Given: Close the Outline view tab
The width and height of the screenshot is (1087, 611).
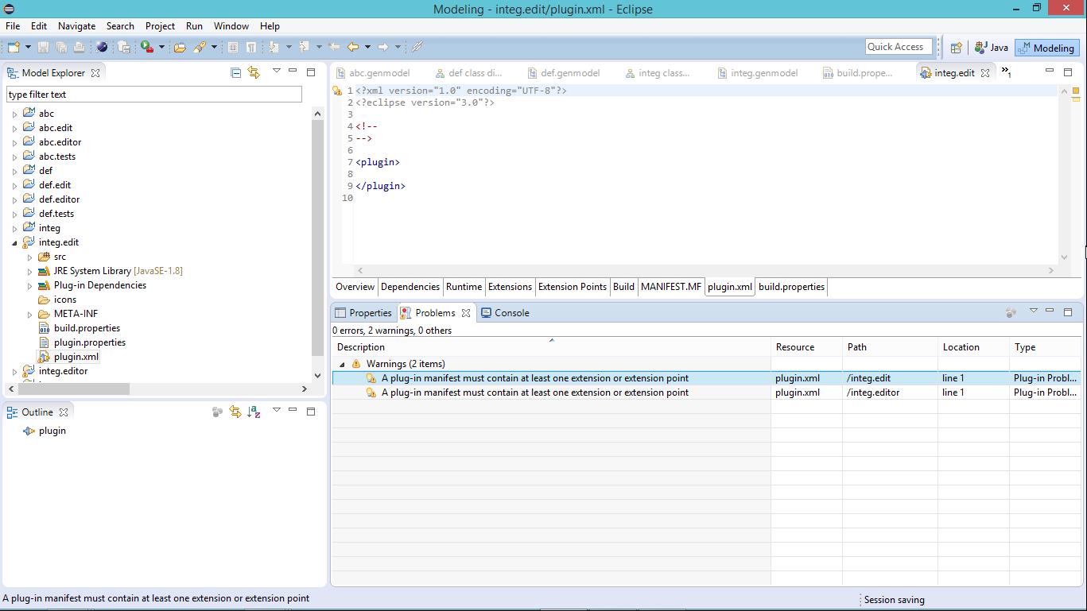Looking at the screenshot, I should coord(64,412).
